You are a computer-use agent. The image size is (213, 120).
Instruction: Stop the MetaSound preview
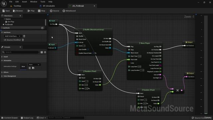click(x=41, y=11)
